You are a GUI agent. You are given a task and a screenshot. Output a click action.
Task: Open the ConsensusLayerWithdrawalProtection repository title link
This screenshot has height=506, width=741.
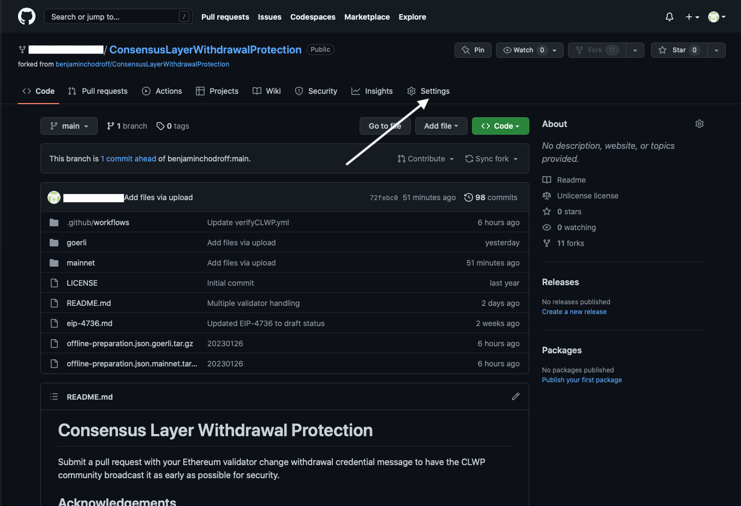coord(205,50)
